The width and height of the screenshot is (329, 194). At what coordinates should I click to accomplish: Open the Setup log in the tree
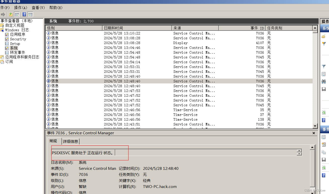pyautogui.click(x=15, y=44)
